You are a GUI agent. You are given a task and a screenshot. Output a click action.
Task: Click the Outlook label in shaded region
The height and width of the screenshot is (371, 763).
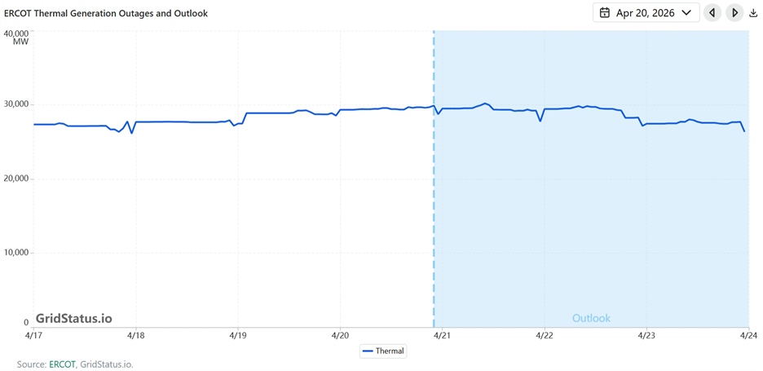point(591,318)
